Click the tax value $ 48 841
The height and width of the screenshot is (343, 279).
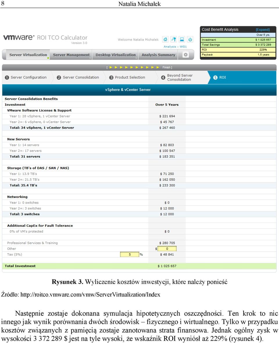(x=167, y=254)
